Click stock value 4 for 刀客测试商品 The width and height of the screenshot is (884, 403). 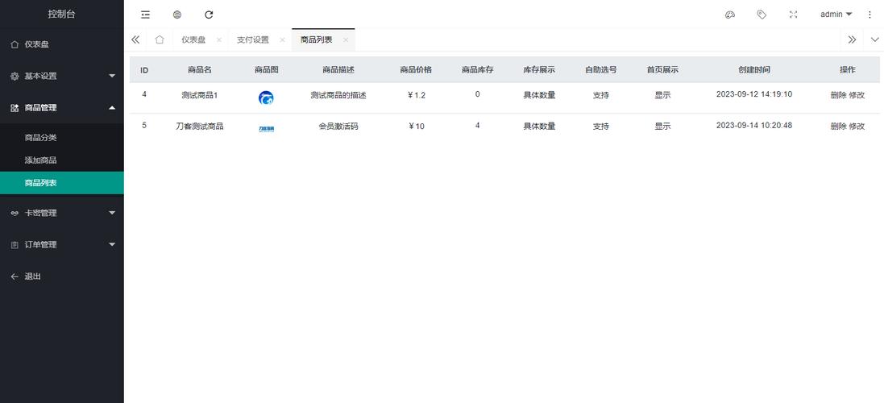click(x=478, y=125)
